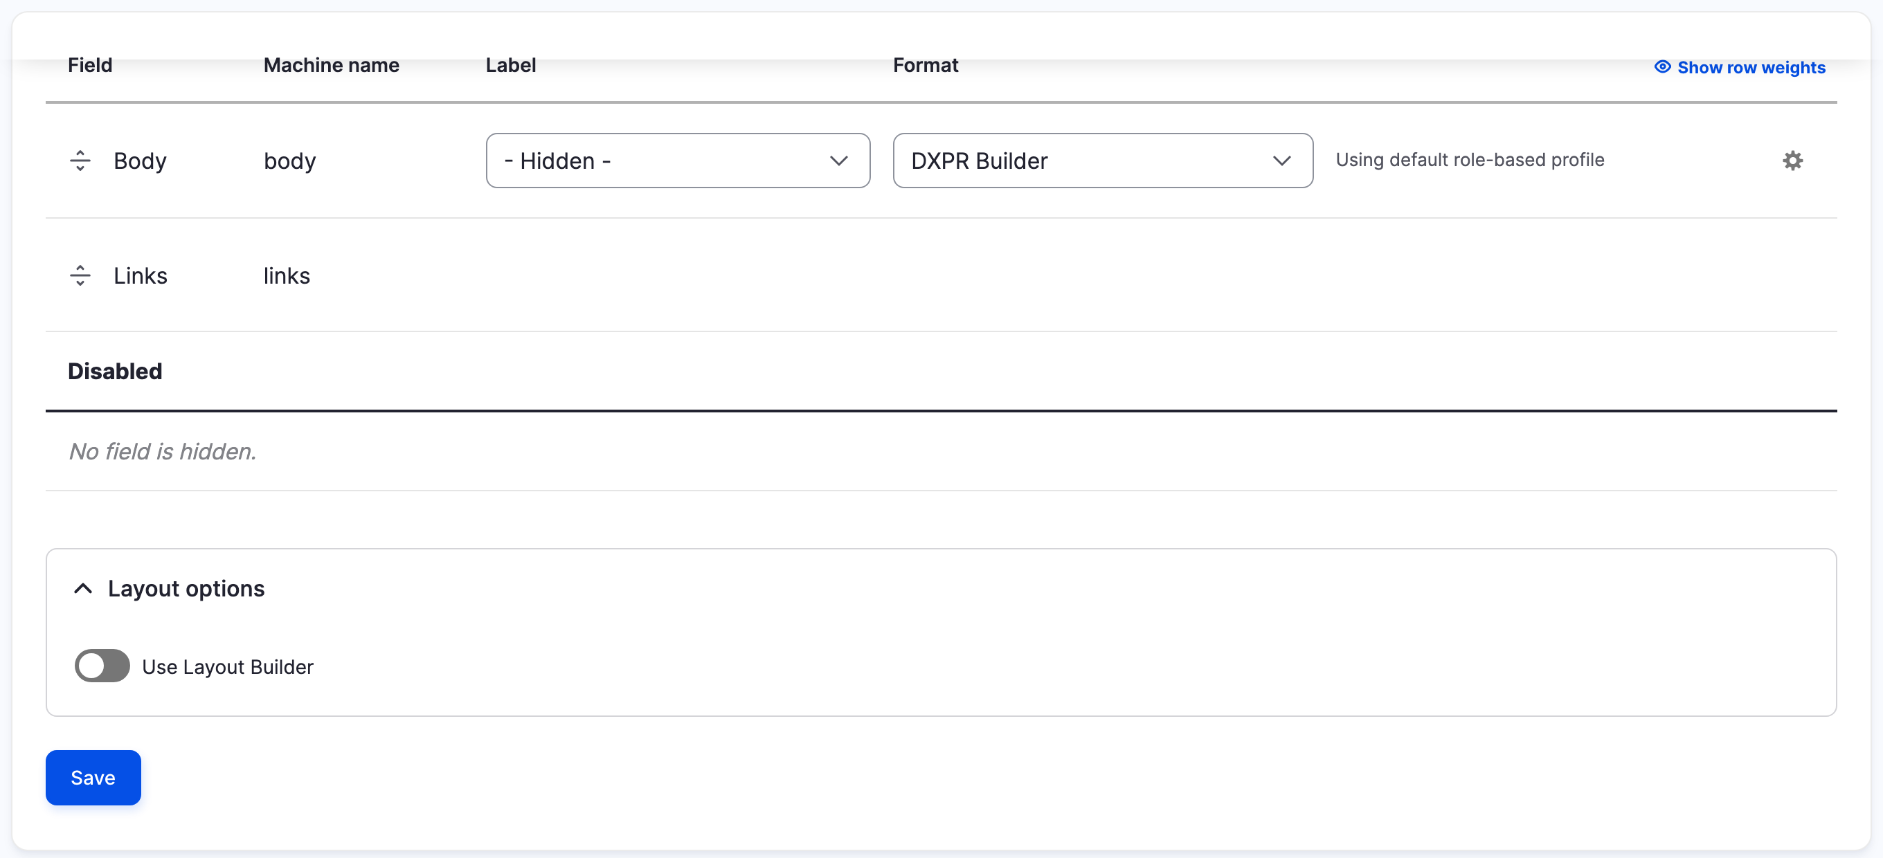Click the Label column header

pos(511,65)
